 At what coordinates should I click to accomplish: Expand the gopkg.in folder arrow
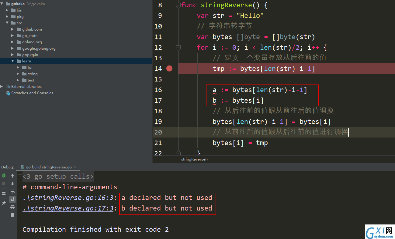pos(12,55)
